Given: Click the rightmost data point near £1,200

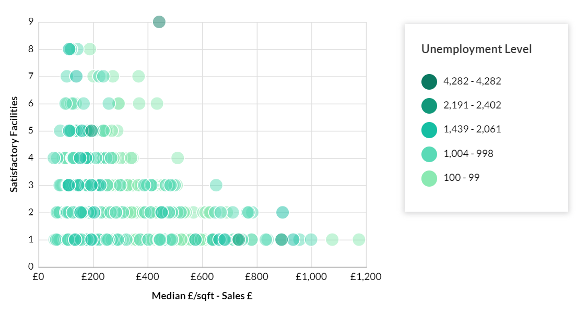Looking at the screenshot, I should tap(359, 240).
